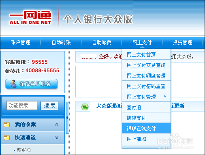Click the 快速通道 folder icon
Viewport: 205px width, 155px height.
(6, 138)
